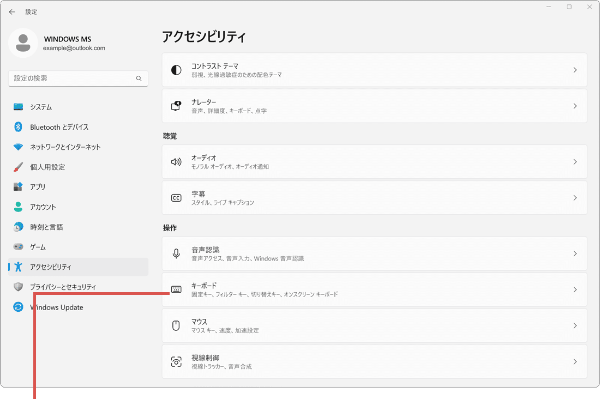
Task: Open the マウス settings via its chevron
Action: [575, 325]
